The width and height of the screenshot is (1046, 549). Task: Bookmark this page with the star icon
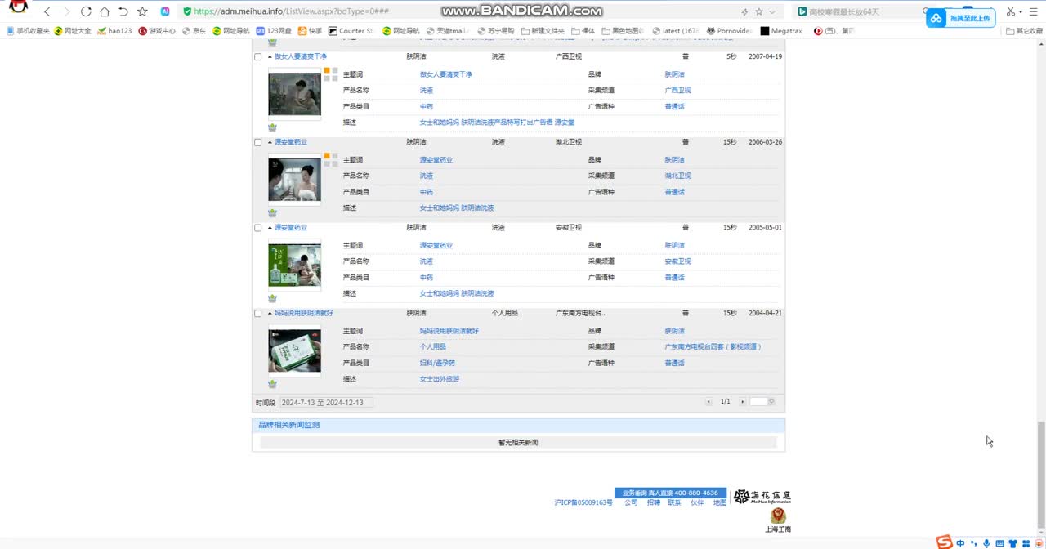(x=143, y=11)
